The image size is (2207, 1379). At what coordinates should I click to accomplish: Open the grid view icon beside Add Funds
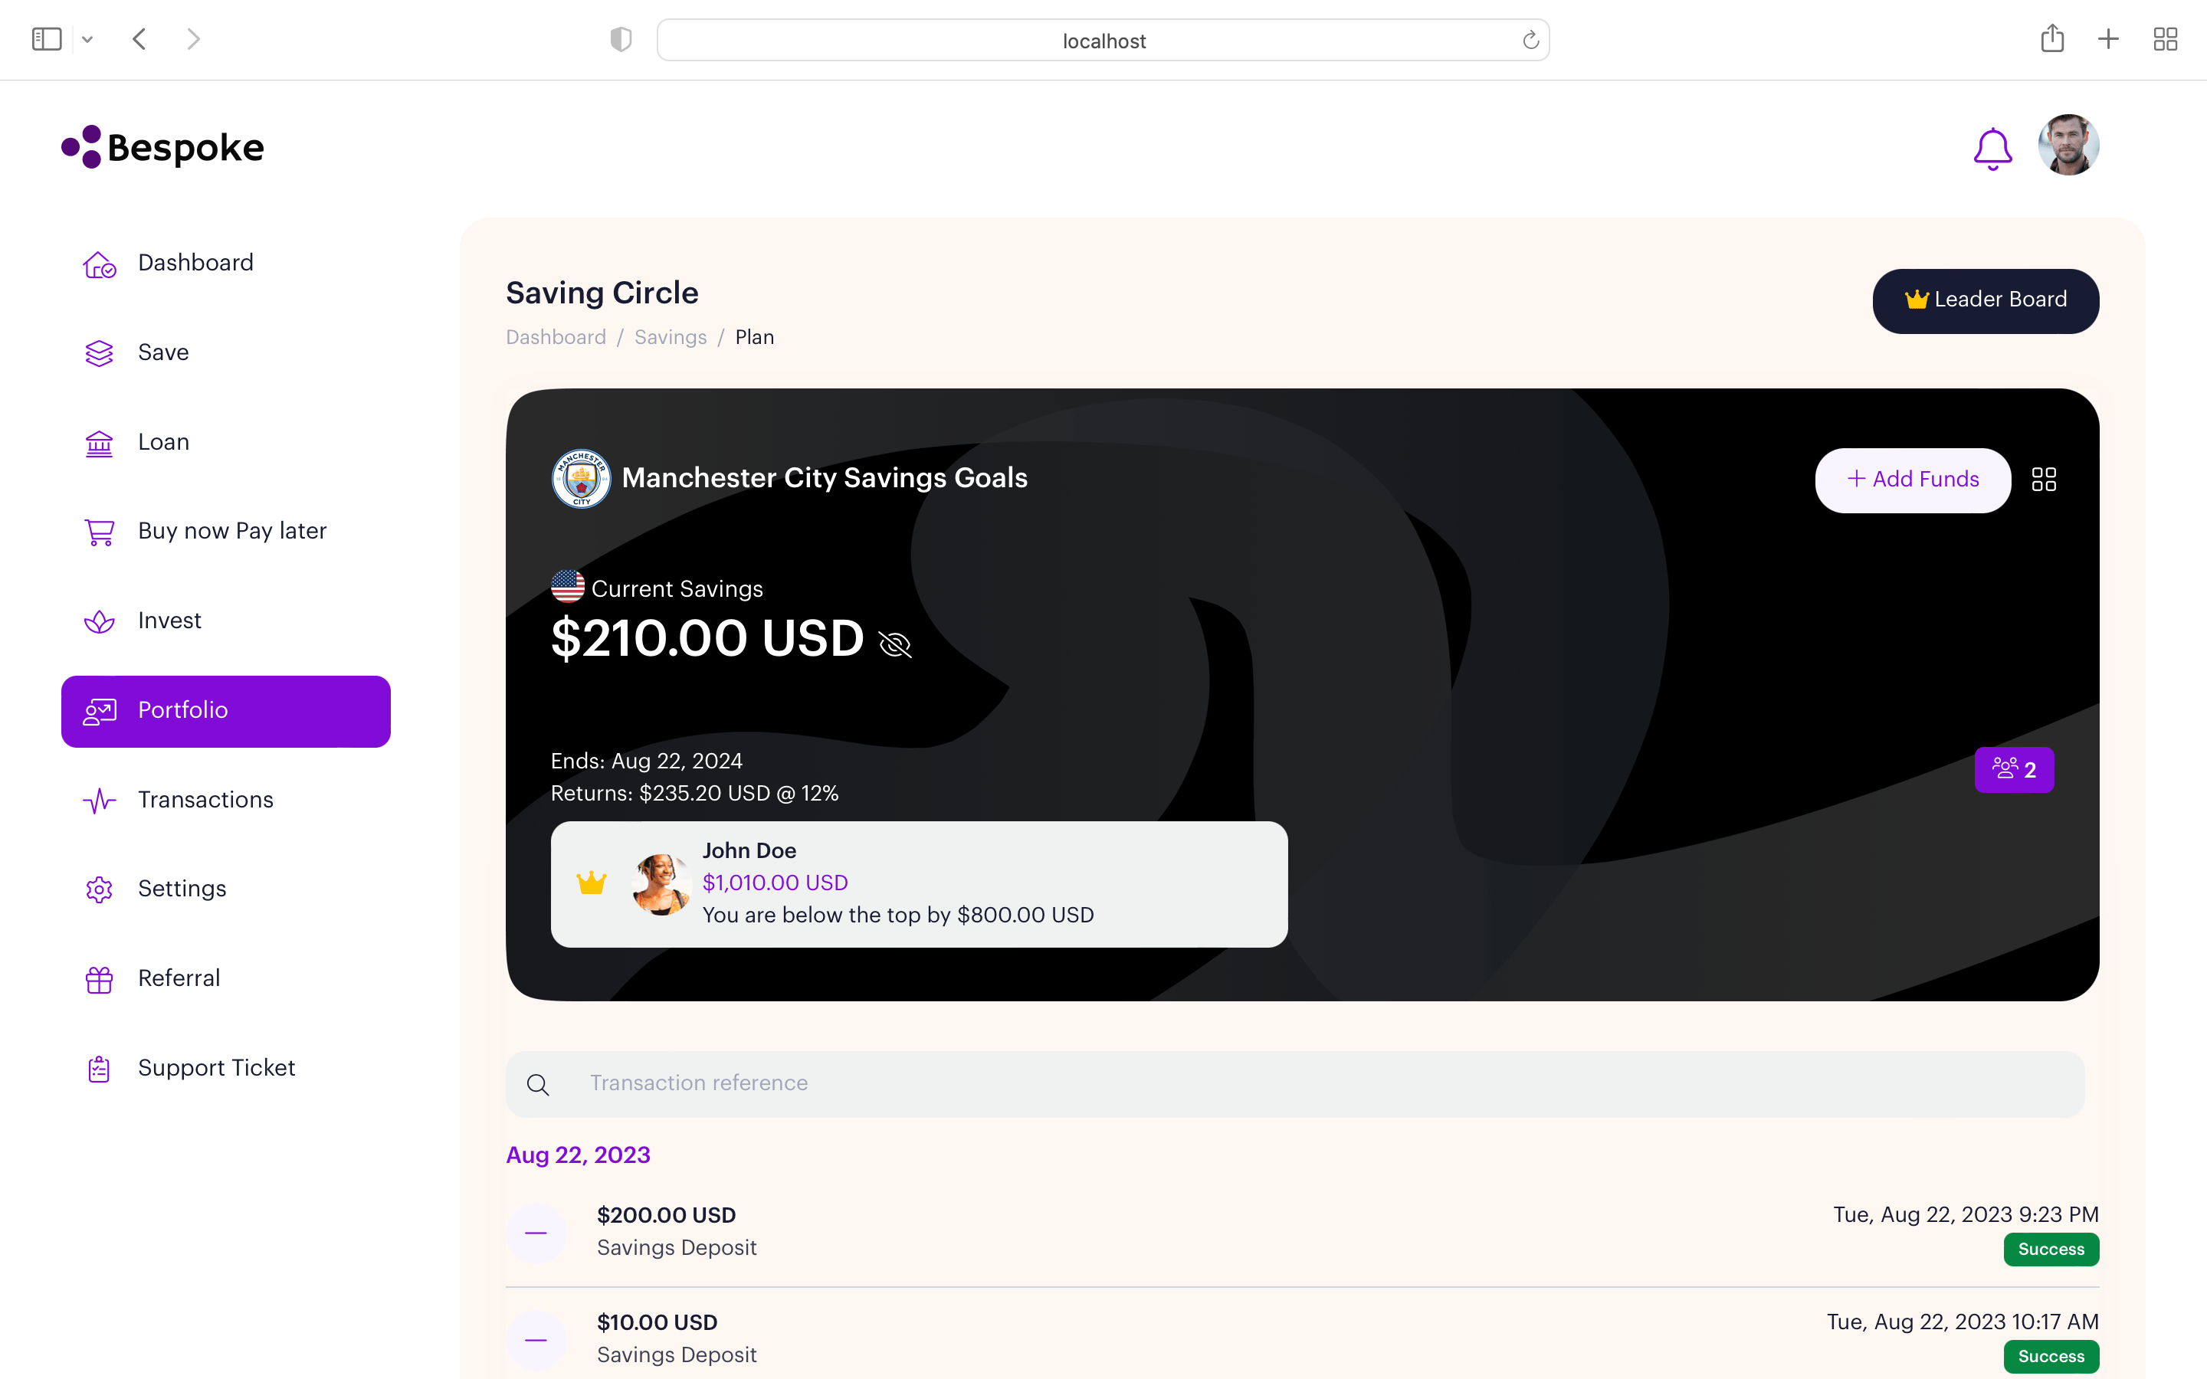(x=2044, y=479)
